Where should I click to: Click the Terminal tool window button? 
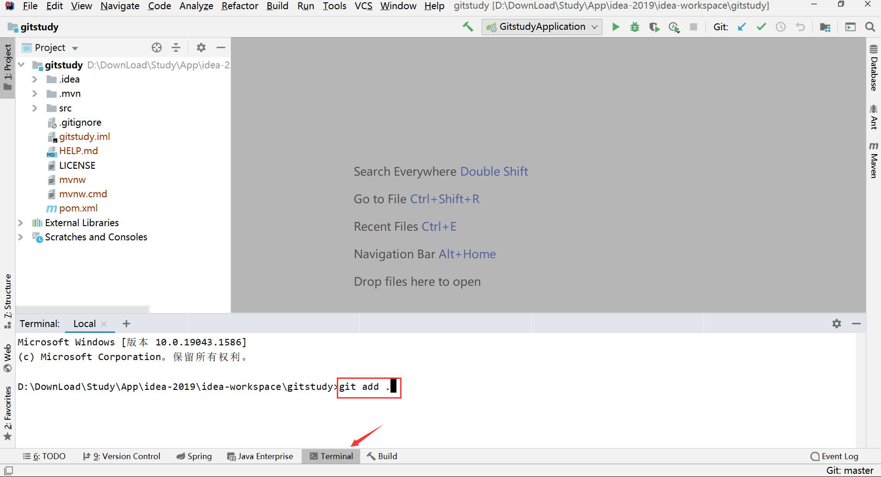331,456
